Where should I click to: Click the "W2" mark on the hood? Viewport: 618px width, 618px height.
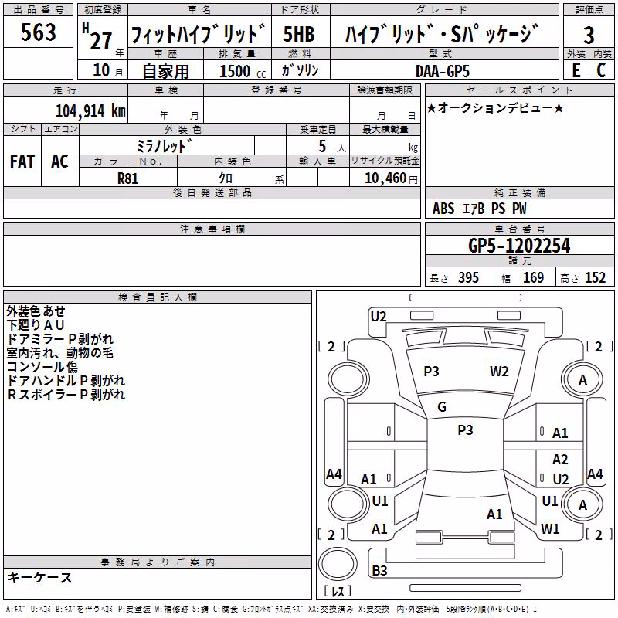[x=499, y=371]
